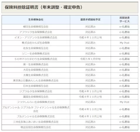This screenshot has height=132, width=140.
Task: Click e-私書箱 in 明治安田生命 row
Action: tap(124, 127)
